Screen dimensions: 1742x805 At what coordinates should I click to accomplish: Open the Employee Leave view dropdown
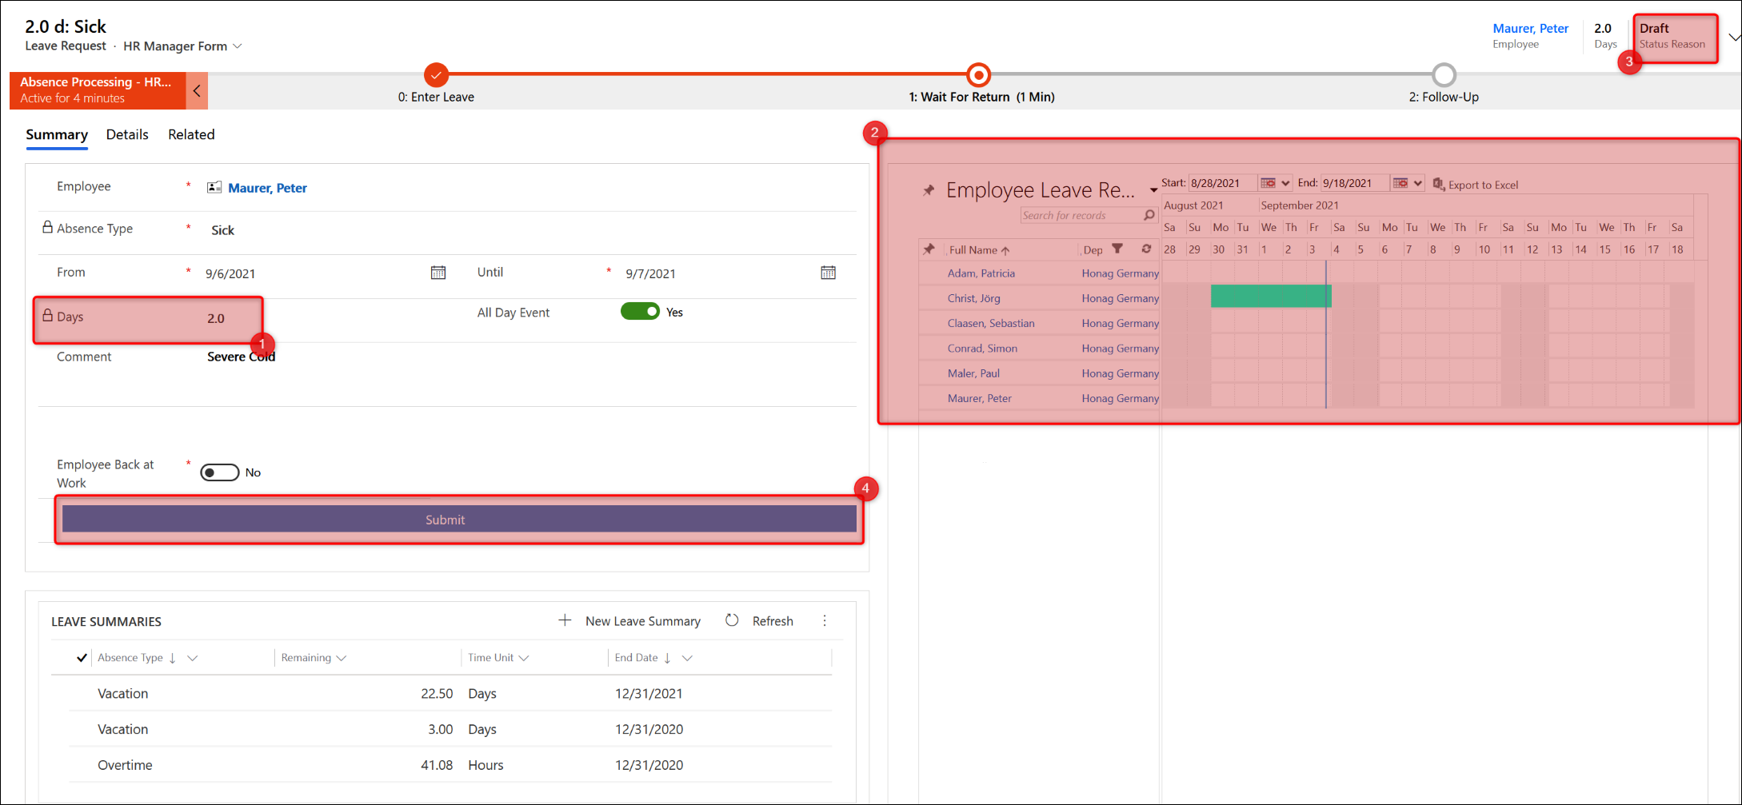click(1153, 190)
